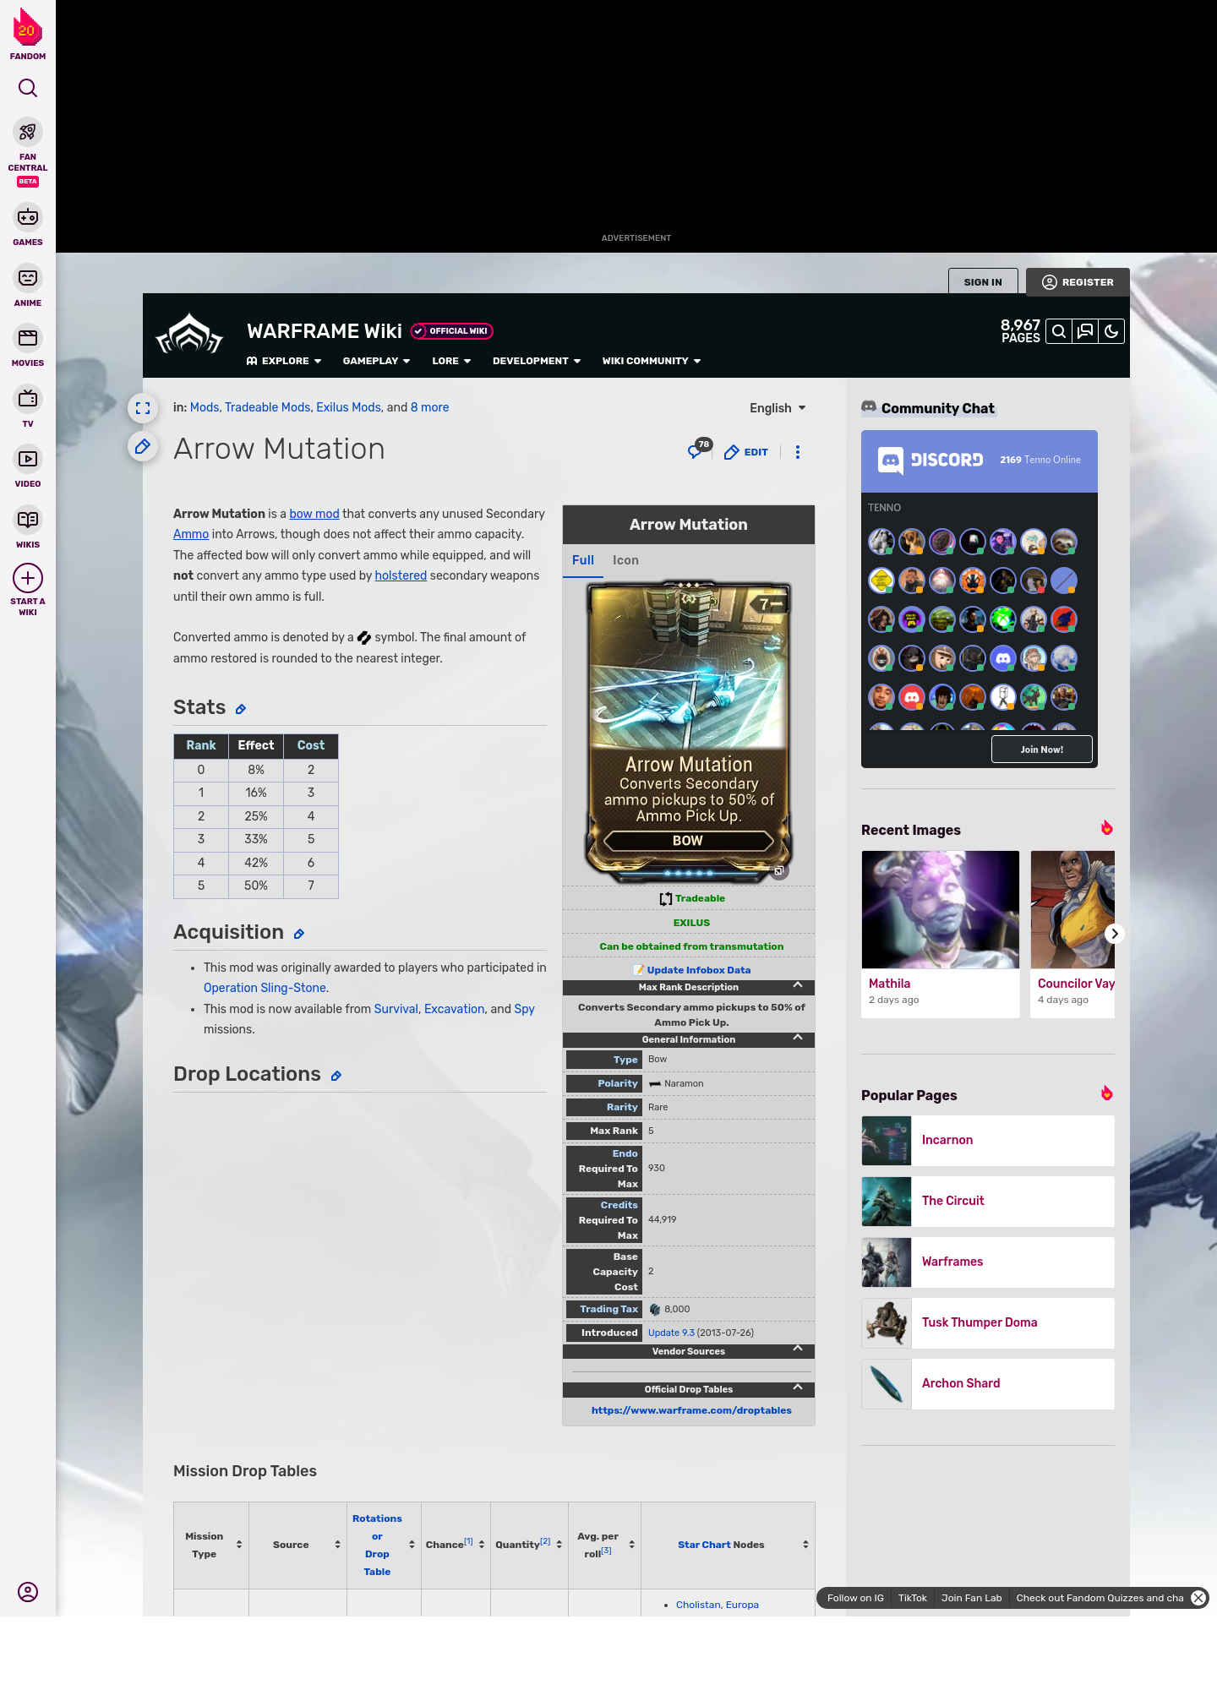
Task: Click Join Fan Lab in bottom bar
Action: pyautogui.click(x=971, y=1598)
